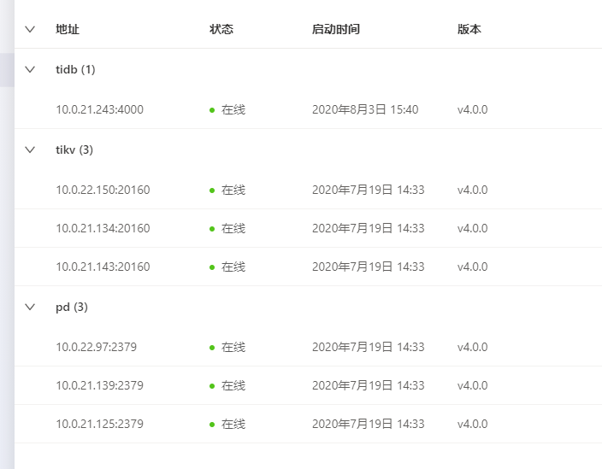This screenshot has width=602, height=469.
Task: Collapse the tidb (1) group chevron
Action: 31,69
